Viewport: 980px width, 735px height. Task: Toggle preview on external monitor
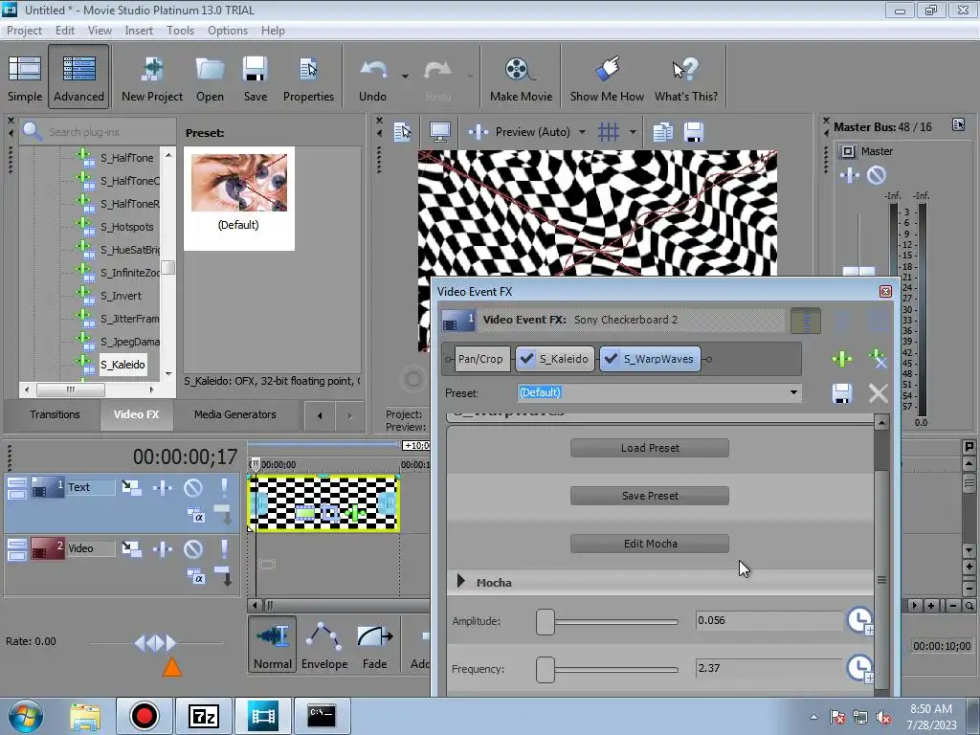[x=440, y=132]
